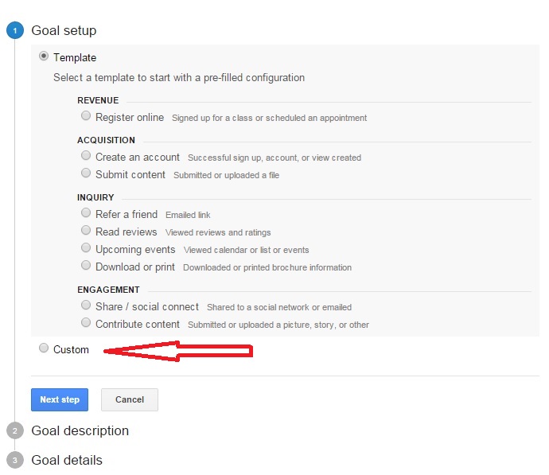Click the step 2 circle icon

pyautogui.click(x=15, y=431)
